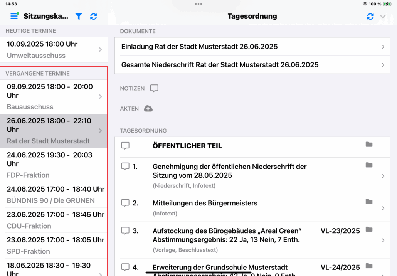This screenshot has width=397, height=276.
Task: Select the Bauausschuss meeting from 09.09.2025
Action: click(x=54, y=96)
